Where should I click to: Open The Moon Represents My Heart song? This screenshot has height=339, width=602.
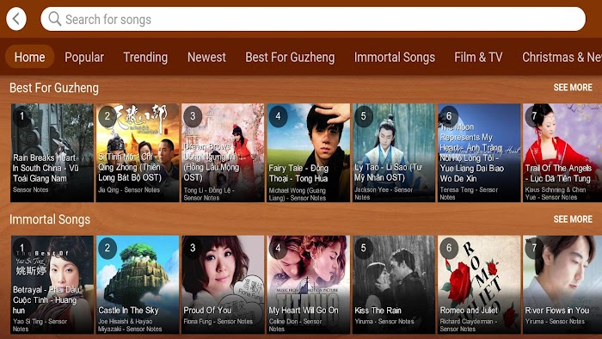[479, 152]
